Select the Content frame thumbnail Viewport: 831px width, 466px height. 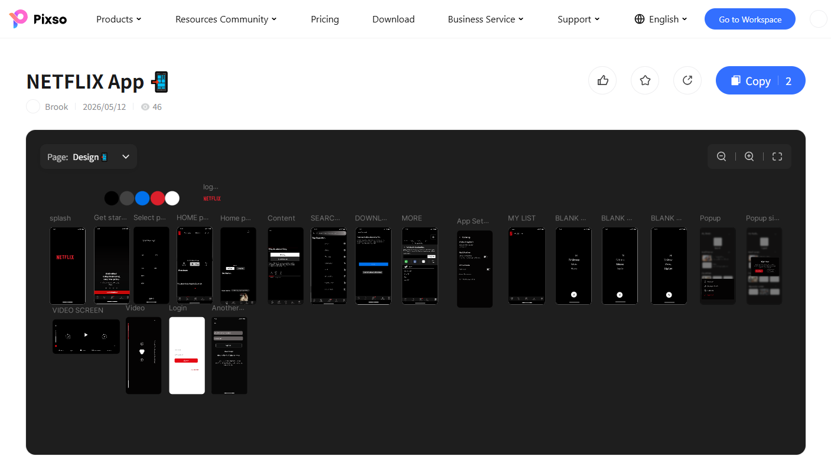coord(285,266)
